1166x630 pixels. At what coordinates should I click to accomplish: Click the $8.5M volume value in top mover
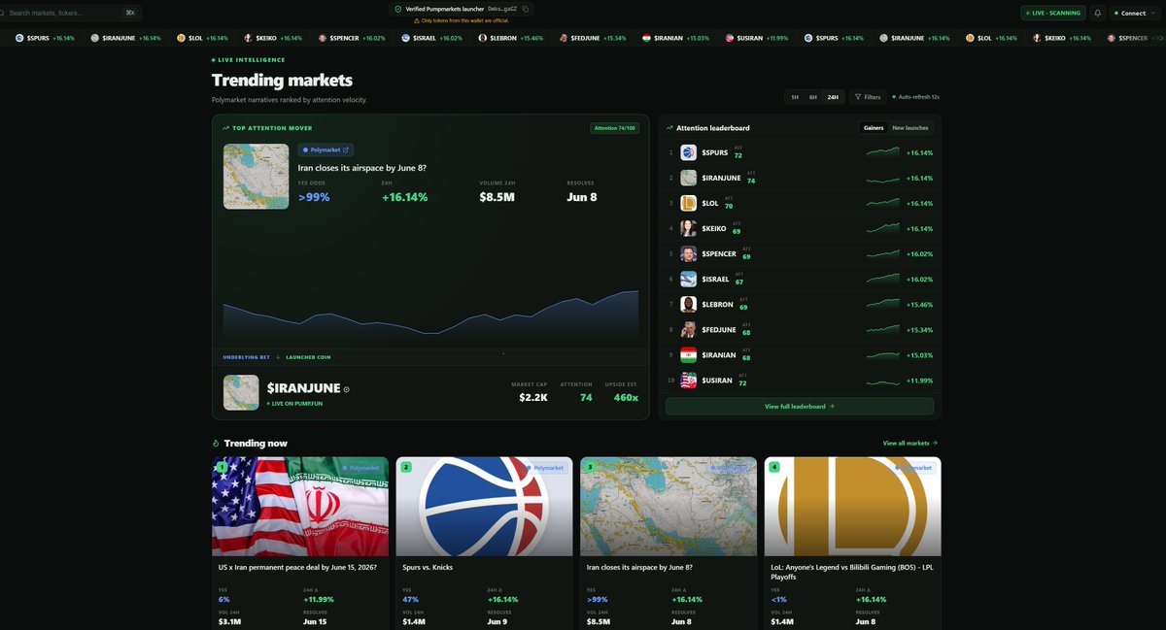tap(497, 197)
